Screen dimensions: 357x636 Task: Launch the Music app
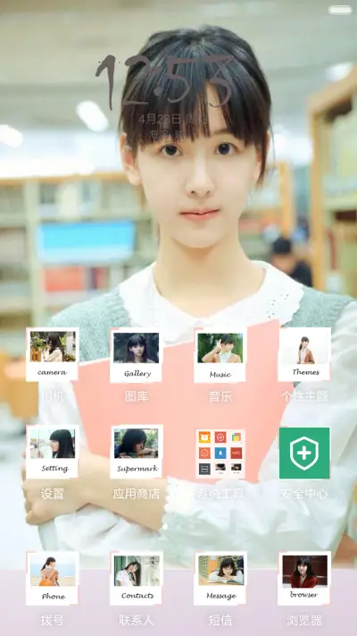click(220, 355)
